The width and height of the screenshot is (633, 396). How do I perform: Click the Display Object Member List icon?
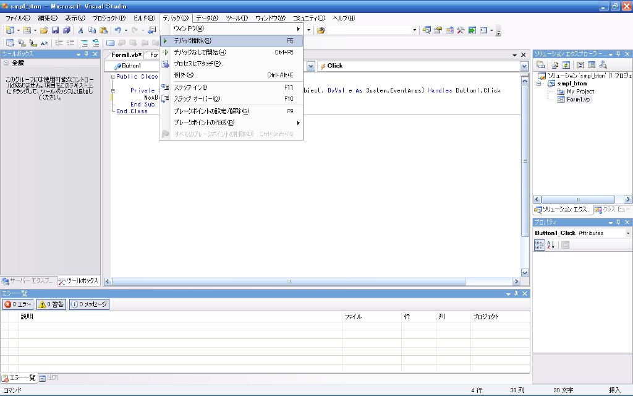tap(10, 43)
